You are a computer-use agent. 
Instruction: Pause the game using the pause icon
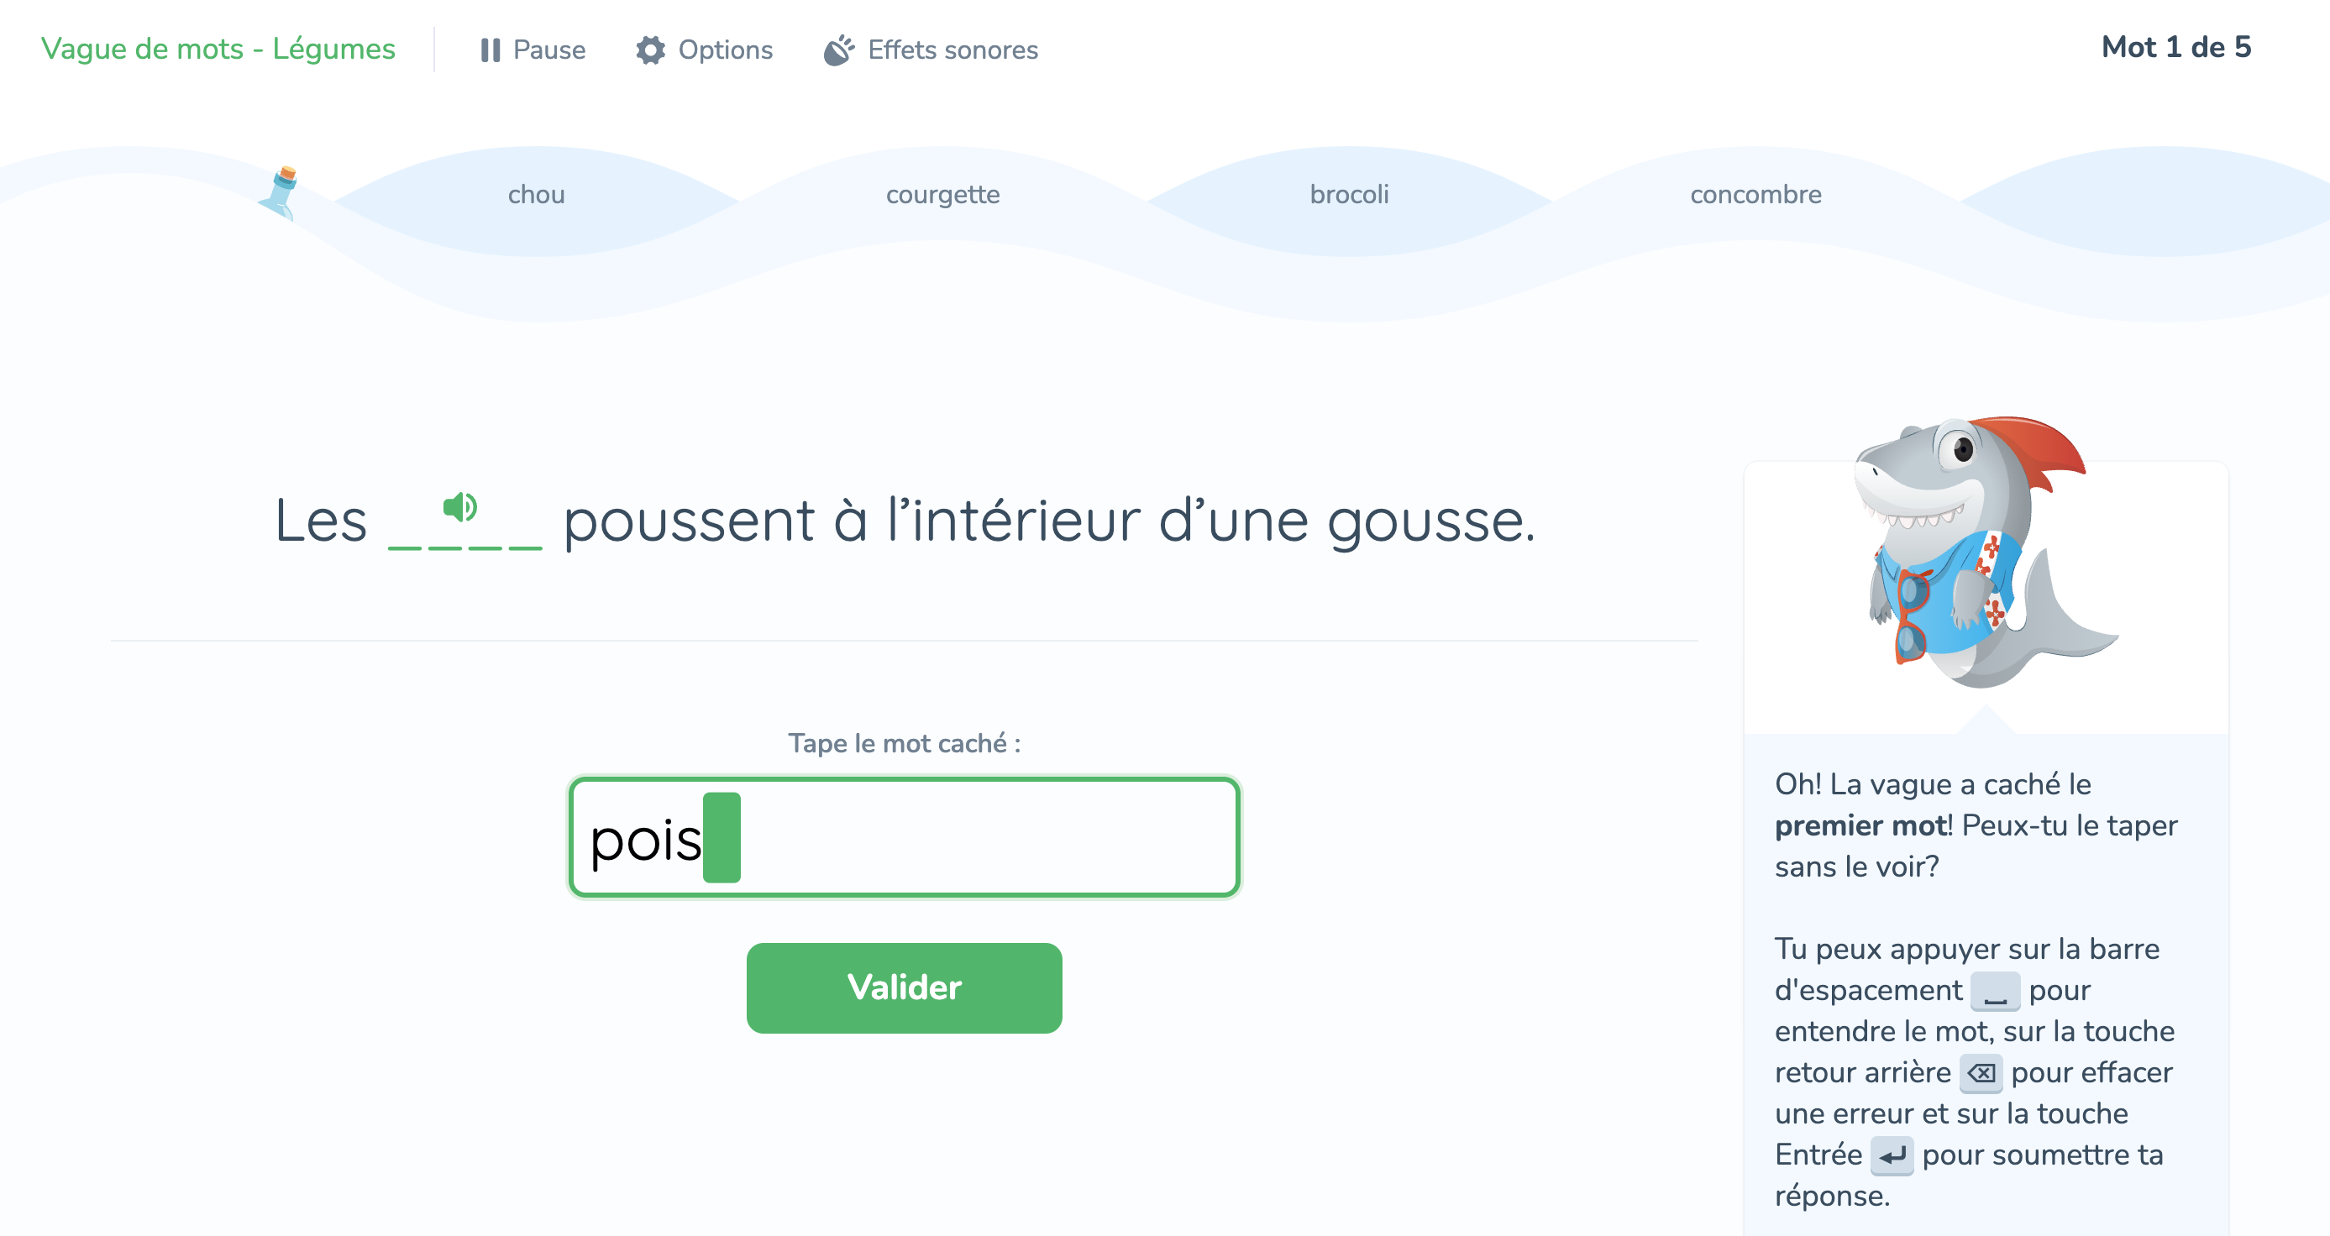tap(490, 50)
